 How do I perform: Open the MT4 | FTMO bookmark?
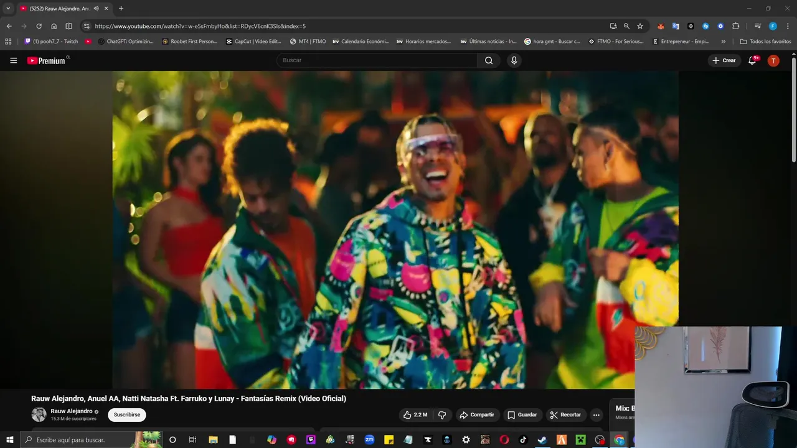point(308,42)
